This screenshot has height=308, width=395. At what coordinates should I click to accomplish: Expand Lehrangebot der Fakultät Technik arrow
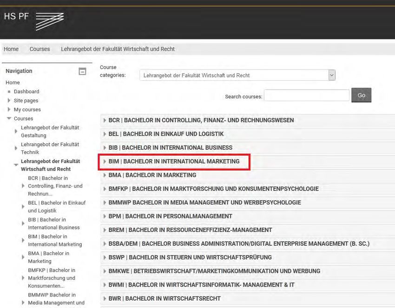coord(16,148)
